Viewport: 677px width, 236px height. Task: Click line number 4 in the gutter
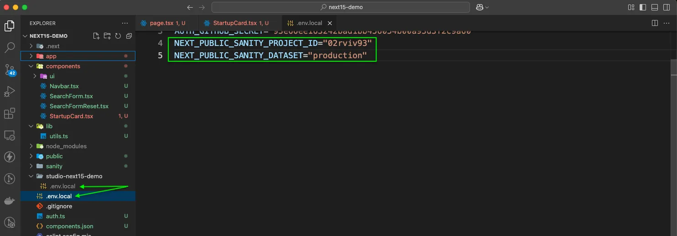click(x=160, y=43)
